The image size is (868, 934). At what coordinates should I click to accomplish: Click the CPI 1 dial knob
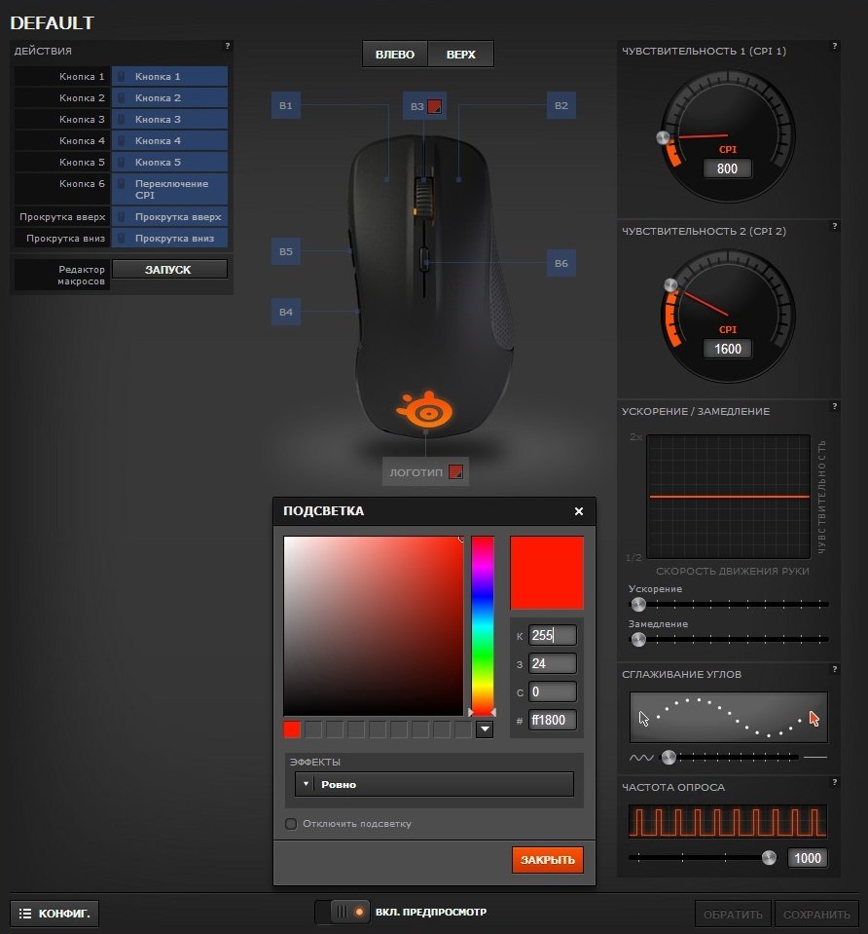point(663,137)
